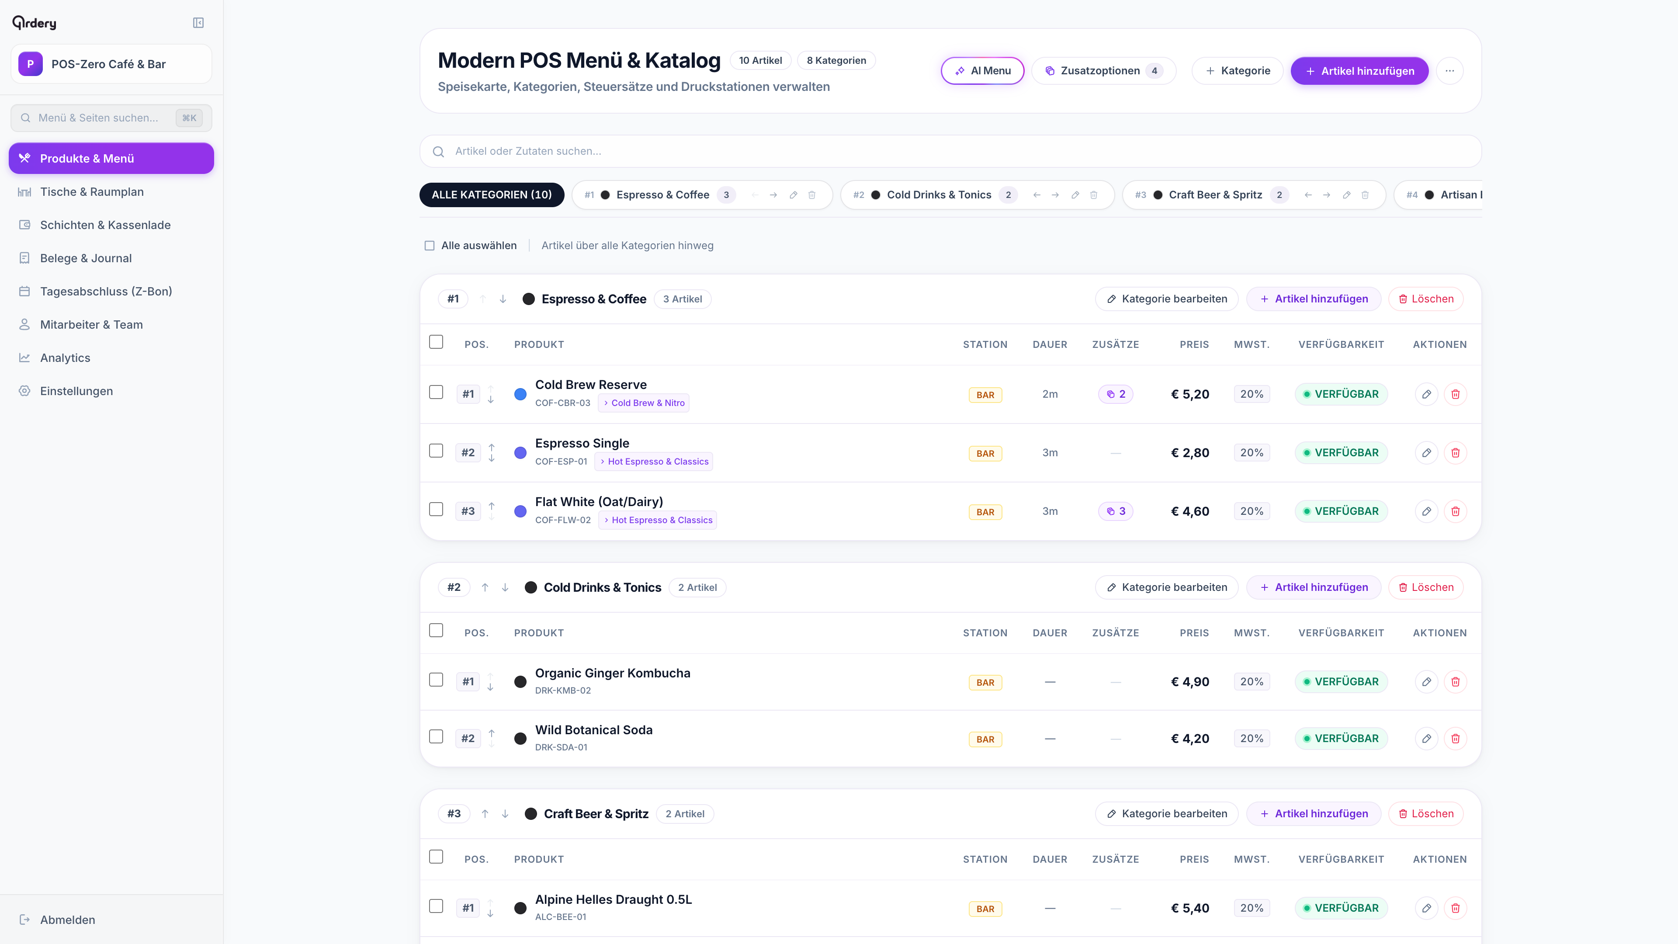Click Kategorie bearbeiten for Espresso & Coffee

pyautogui.click(x=1167, y=299)
